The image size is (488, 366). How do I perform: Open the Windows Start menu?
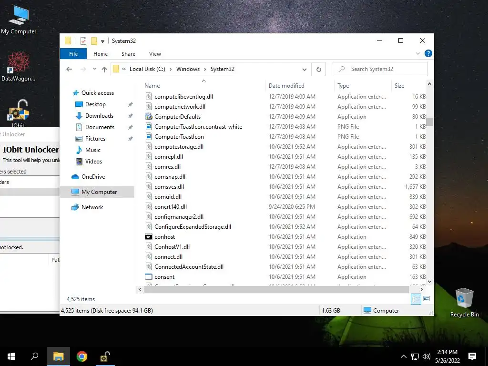click(11, 356)
